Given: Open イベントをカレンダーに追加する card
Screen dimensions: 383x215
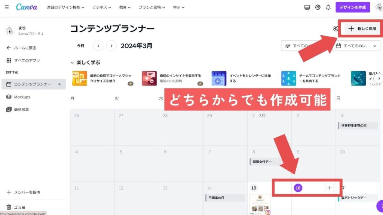Looking at the screenshot, I should tap(242, 78).
